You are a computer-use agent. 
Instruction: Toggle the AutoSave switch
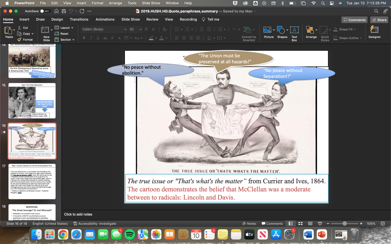pos(46,11)
